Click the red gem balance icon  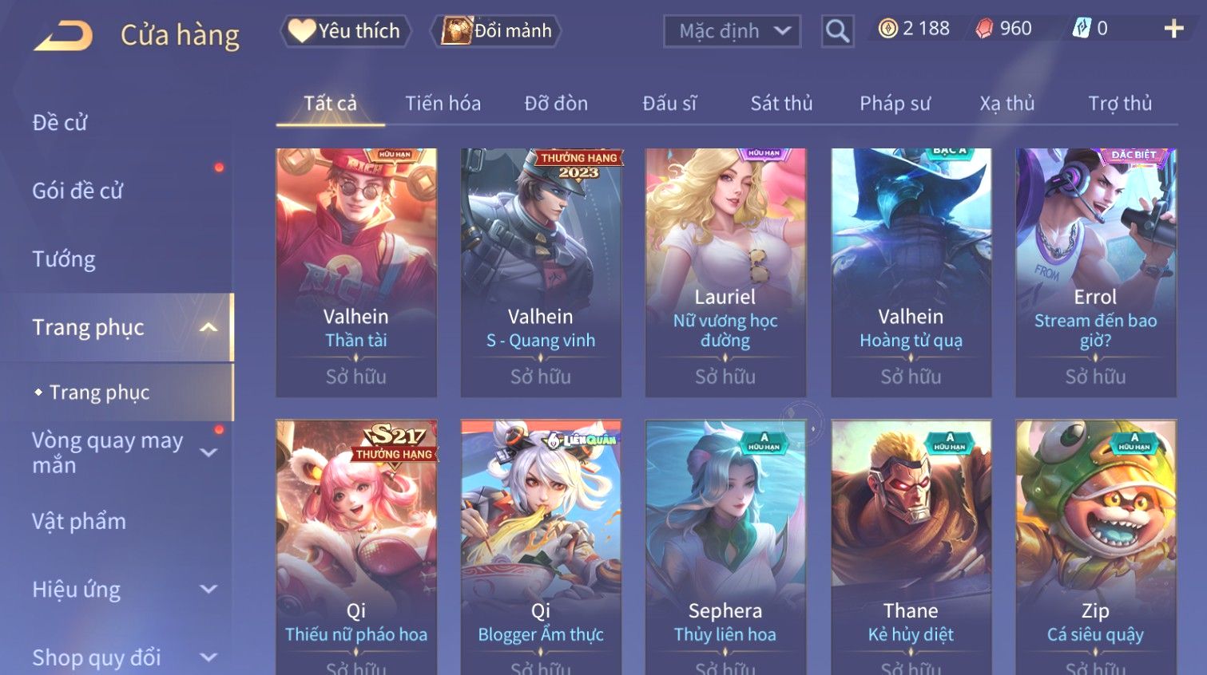click(x=984, y=29)
